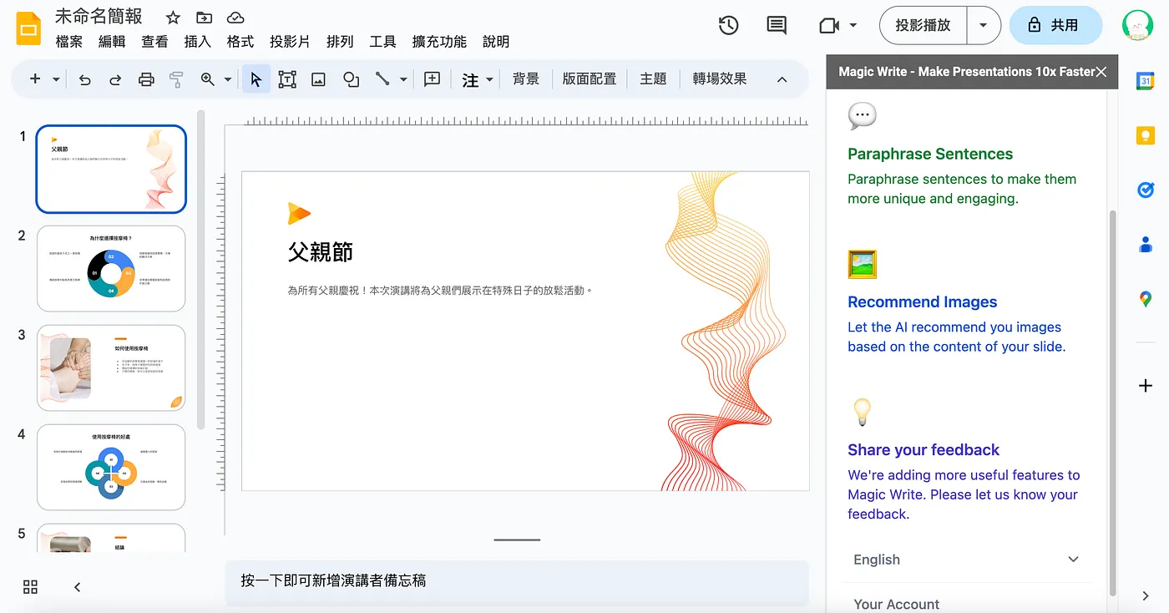Add a comment from toolbar
This screenshot has width=1169, height=613.
click(x=432, y=79)
